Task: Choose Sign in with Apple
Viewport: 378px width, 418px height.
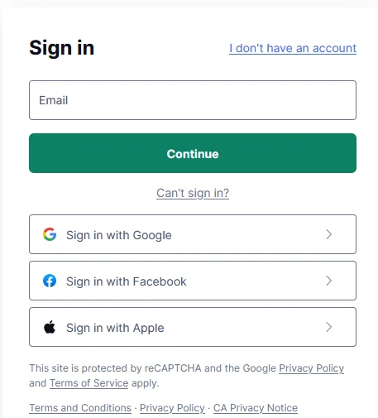Action: click(193, 327)
